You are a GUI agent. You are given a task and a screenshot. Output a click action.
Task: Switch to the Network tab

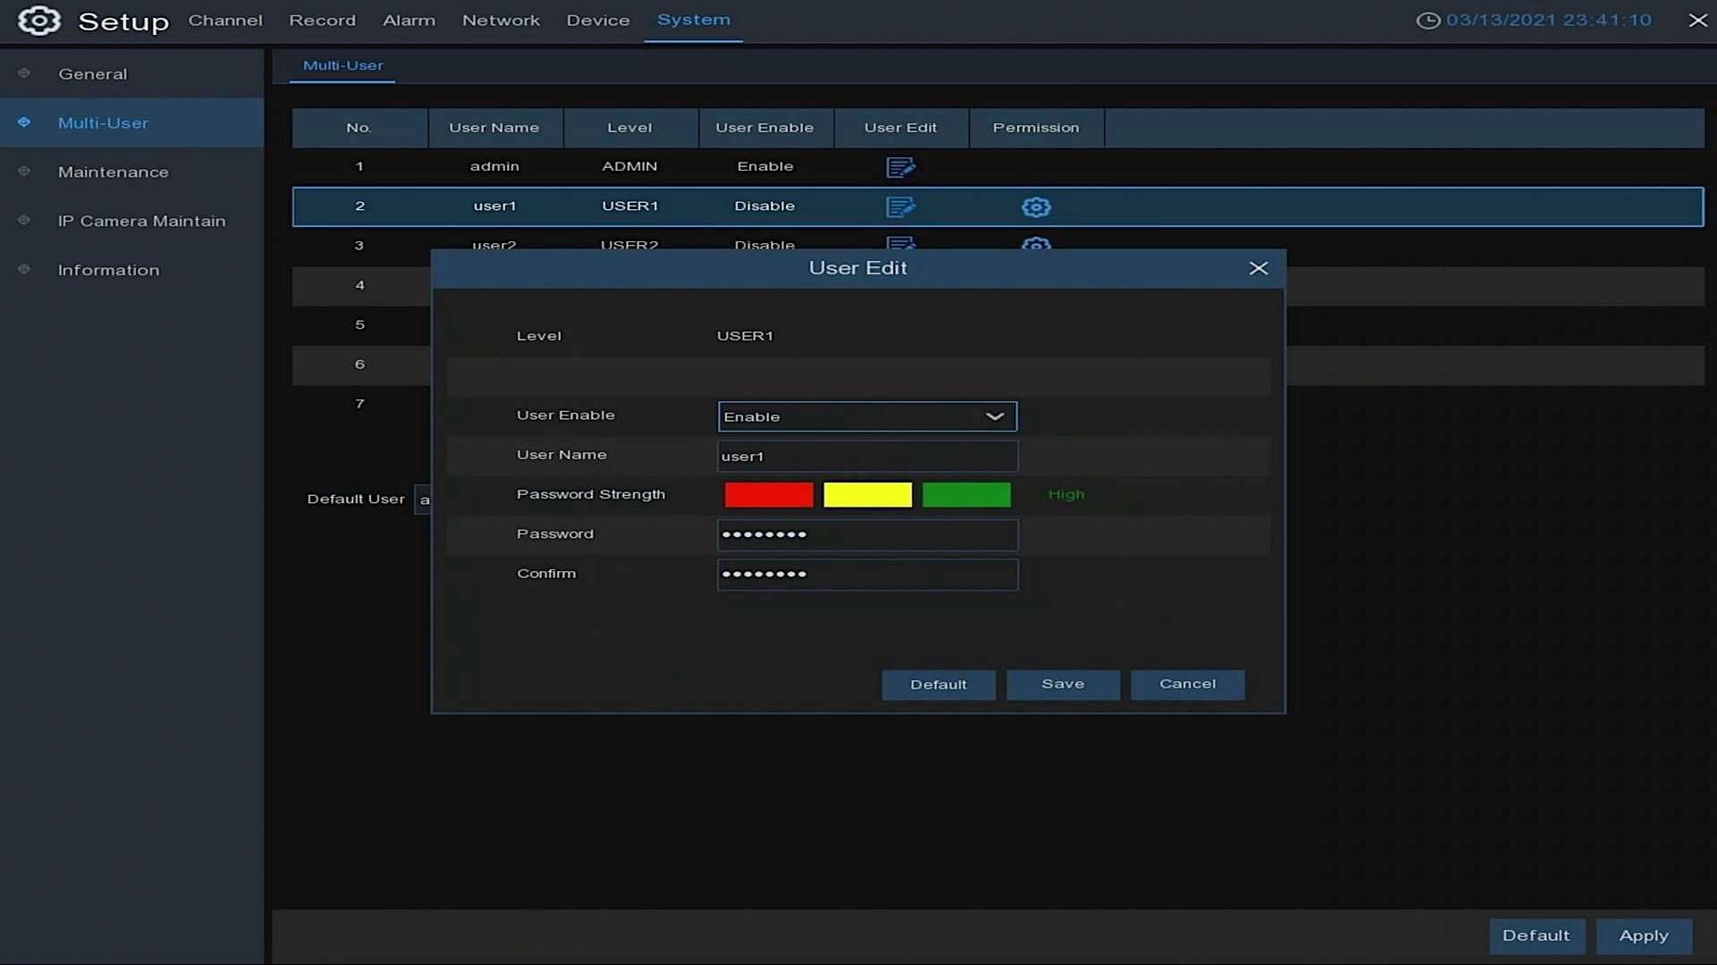click(x=501, y=20)
